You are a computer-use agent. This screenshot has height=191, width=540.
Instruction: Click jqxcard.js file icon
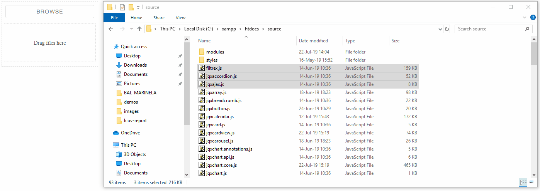(x=201, y=125)
